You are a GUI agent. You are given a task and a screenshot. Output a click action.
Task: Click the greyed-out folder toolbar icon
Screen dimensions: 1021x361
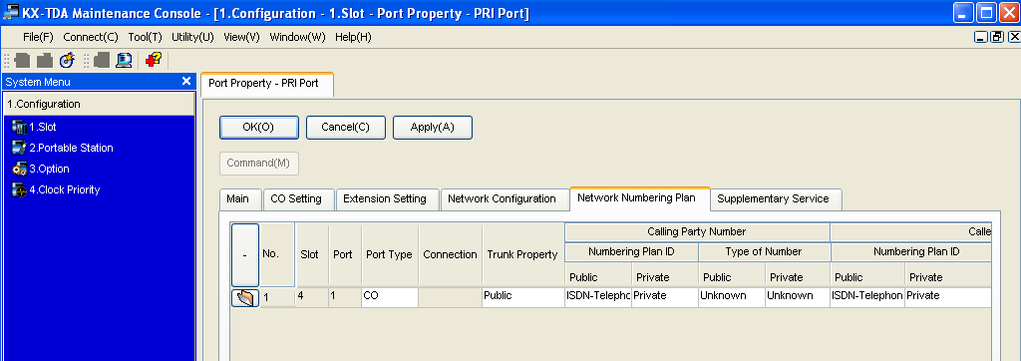point(44,61)
